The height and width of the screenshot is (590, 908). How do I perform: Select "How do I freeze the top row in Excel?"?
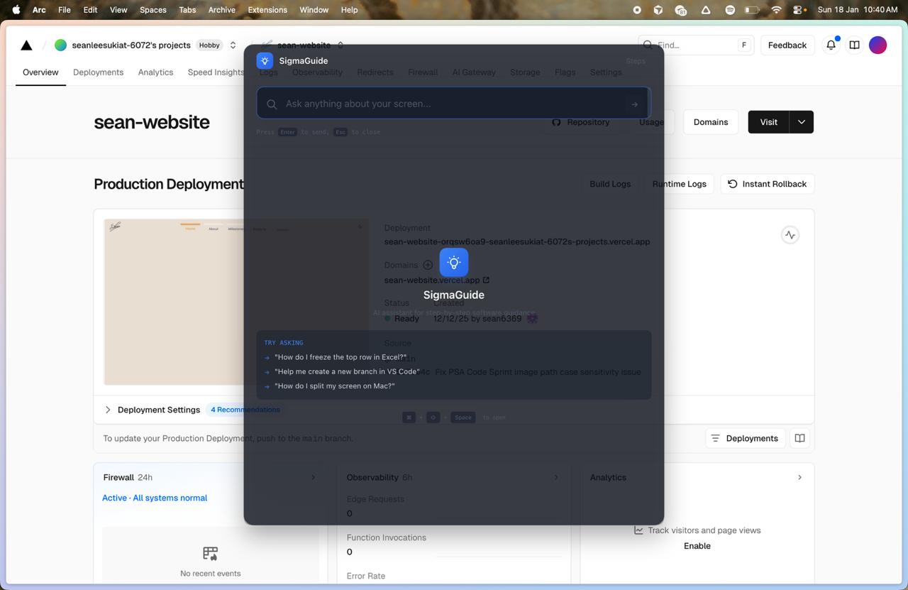[340, 357]
